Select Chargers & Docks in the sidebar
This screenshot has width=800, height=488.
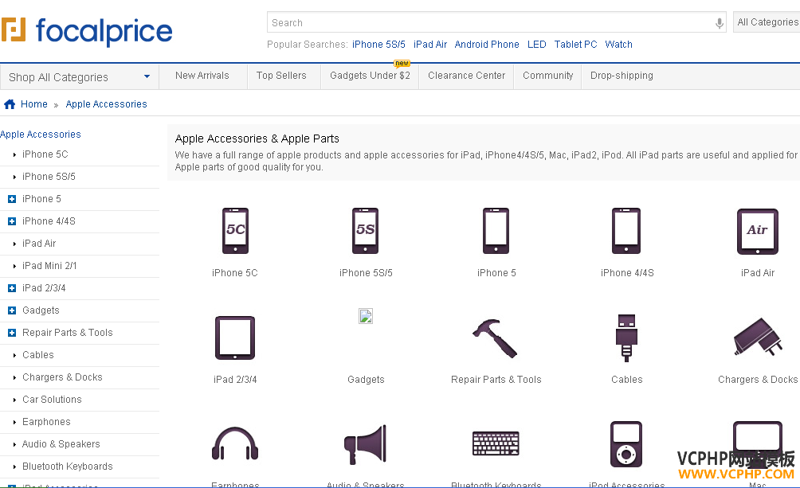pyautogui.click(x=62, y=377)
